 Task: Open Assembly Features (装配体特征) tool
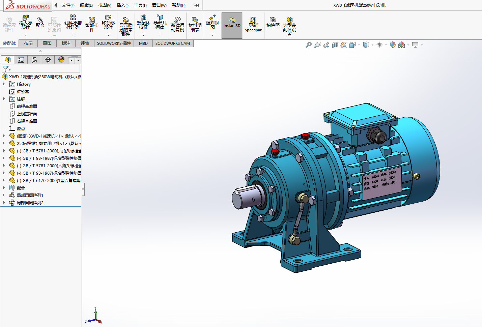point(143,22)
